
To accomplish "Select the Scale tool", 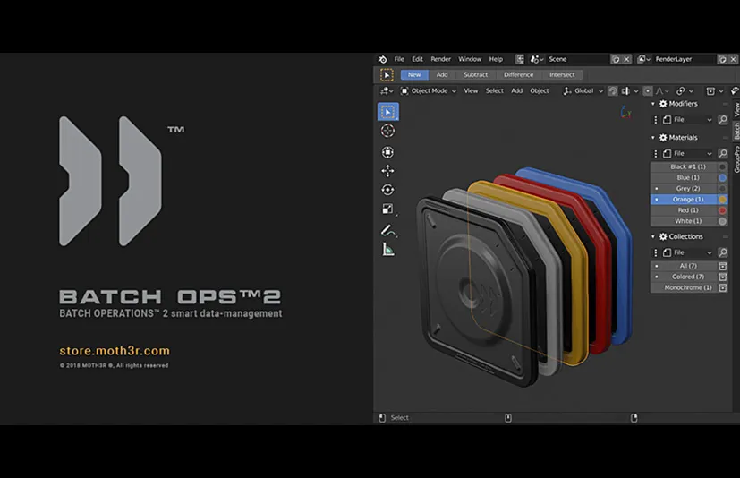I will coord(388,209).
